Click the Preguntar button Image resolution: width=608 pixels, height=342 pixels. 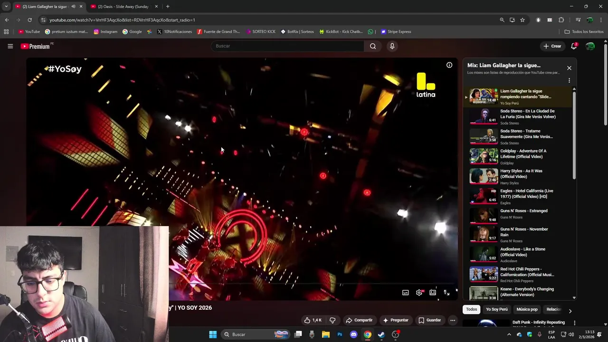(x=396, y=320)
